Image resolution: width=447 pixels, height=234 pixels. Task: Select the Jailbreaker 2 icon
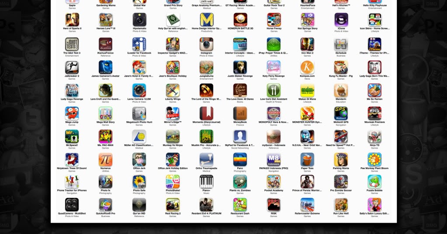(x=72, y=68)
